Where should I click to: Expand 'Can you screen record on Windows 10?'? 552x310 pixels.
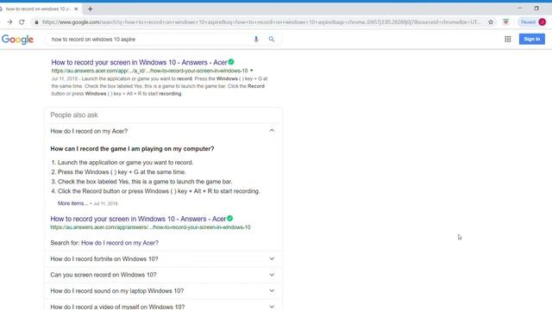[x=163, y=275]
